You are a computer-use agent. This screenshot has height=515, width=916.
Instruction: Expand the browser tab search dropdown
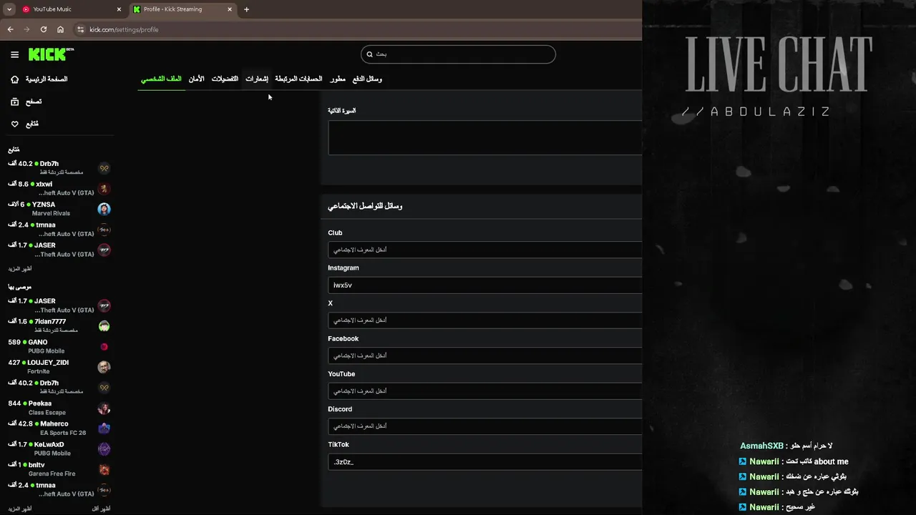pos(9,9)
